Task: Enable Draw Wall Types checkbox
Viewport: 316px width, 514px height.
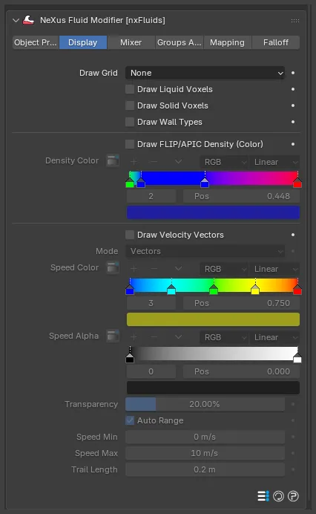Action: tap(130, 122)
